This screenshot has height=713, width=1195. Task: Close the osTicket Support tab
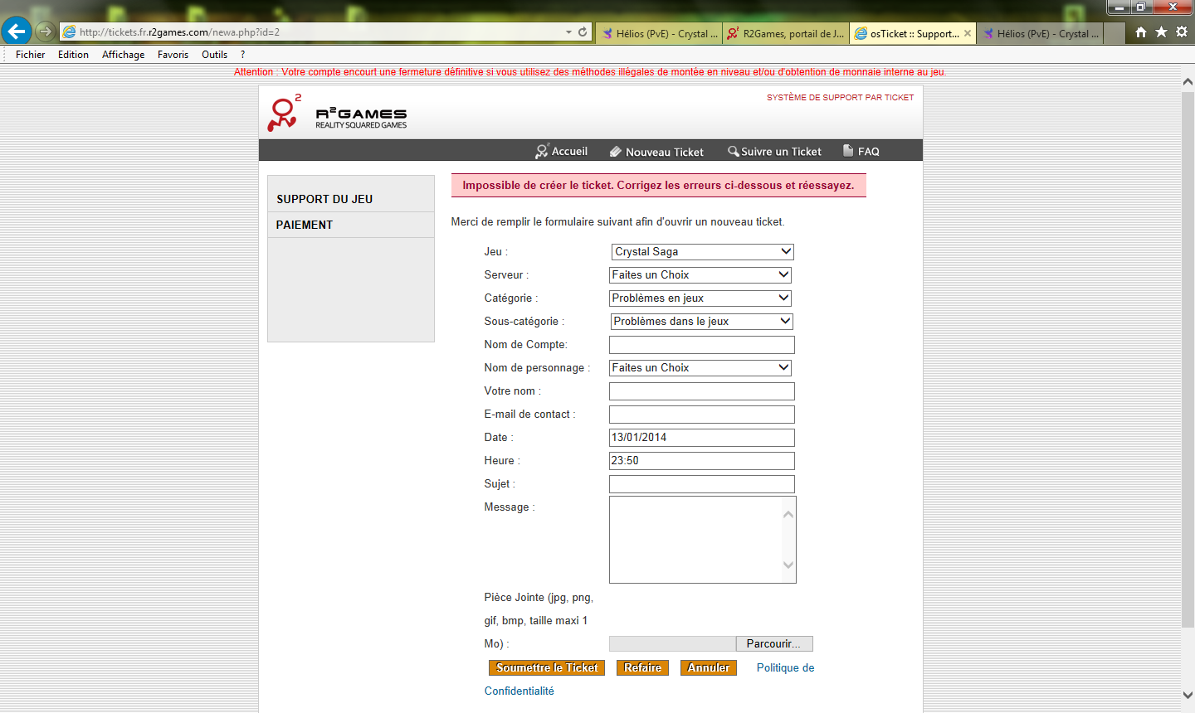click(967, 34)
